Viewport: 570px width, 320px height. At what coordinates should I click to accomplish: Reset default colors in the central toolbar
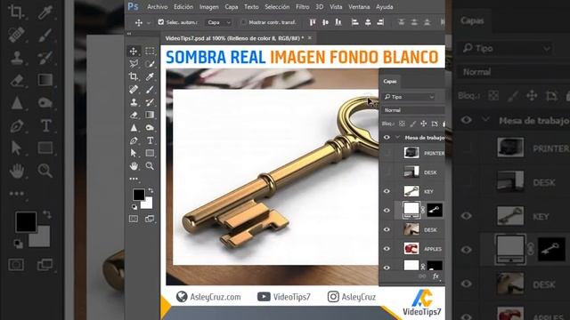coord(134,207)
